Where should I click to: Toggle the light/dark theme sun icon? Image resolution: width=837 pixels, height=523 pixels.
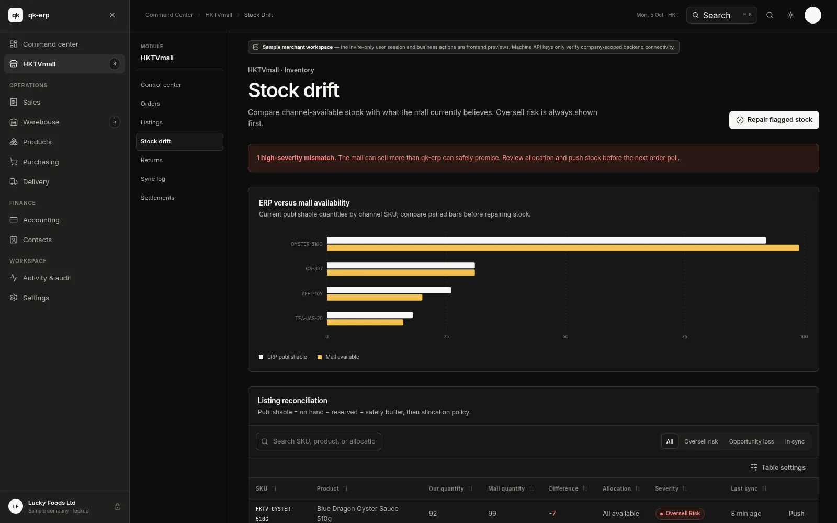pos(790,15)
